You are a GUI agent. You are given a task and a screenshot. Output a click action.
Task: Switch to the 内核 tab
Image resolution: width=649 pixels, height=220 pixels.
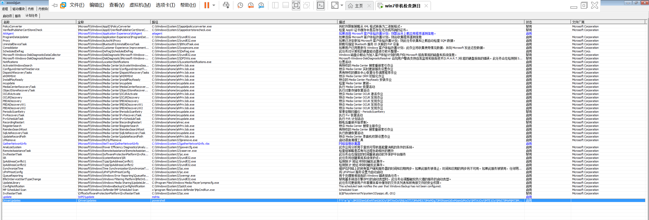[31, 9]
